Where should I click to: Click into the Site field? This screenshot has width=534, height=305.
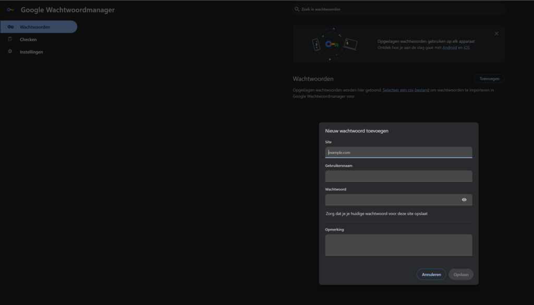398,152
